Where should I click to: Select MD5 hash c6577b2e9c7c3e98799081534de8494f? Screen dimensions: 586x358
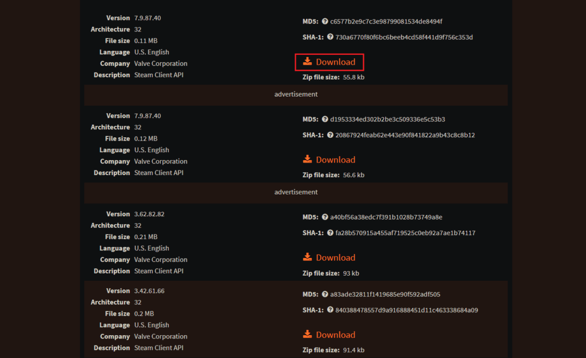point(386,21)
